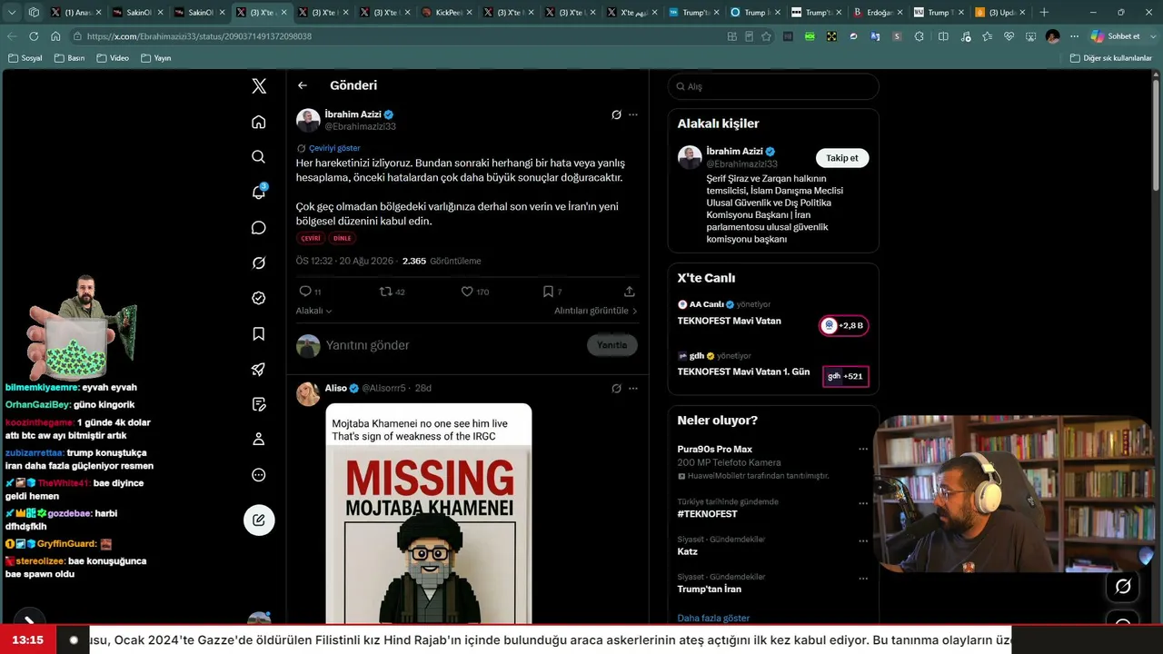Image resolution: width=1163 pixels, height=654 pixels.
Task: Open floating Grok button at bottom right
Action: coord(1123,587)
